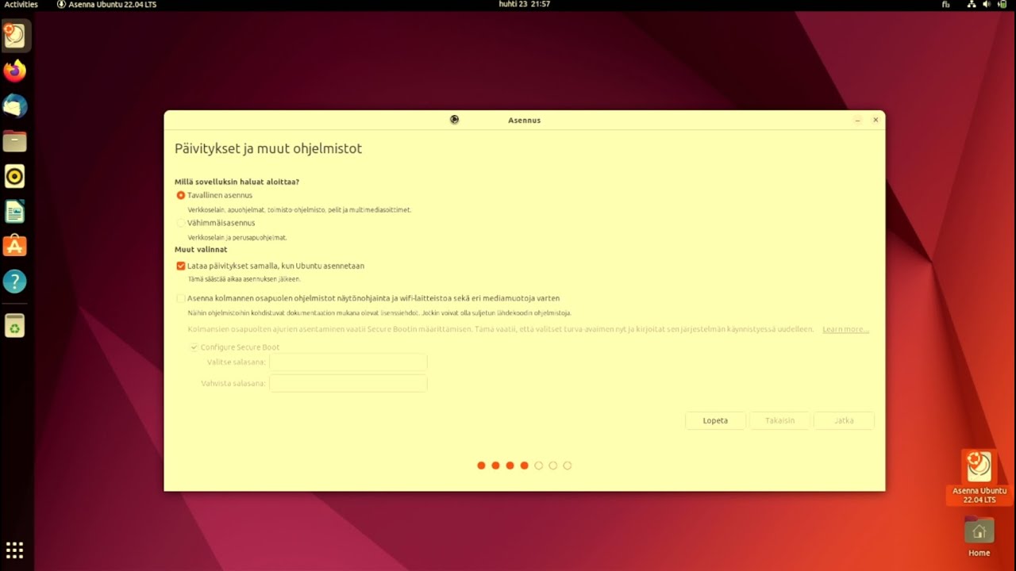Click the Muut valinnat label

tap(201, 249)
